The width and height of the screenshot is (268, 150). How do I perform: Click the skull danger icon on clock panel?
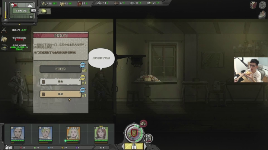[x=13, y=5]
